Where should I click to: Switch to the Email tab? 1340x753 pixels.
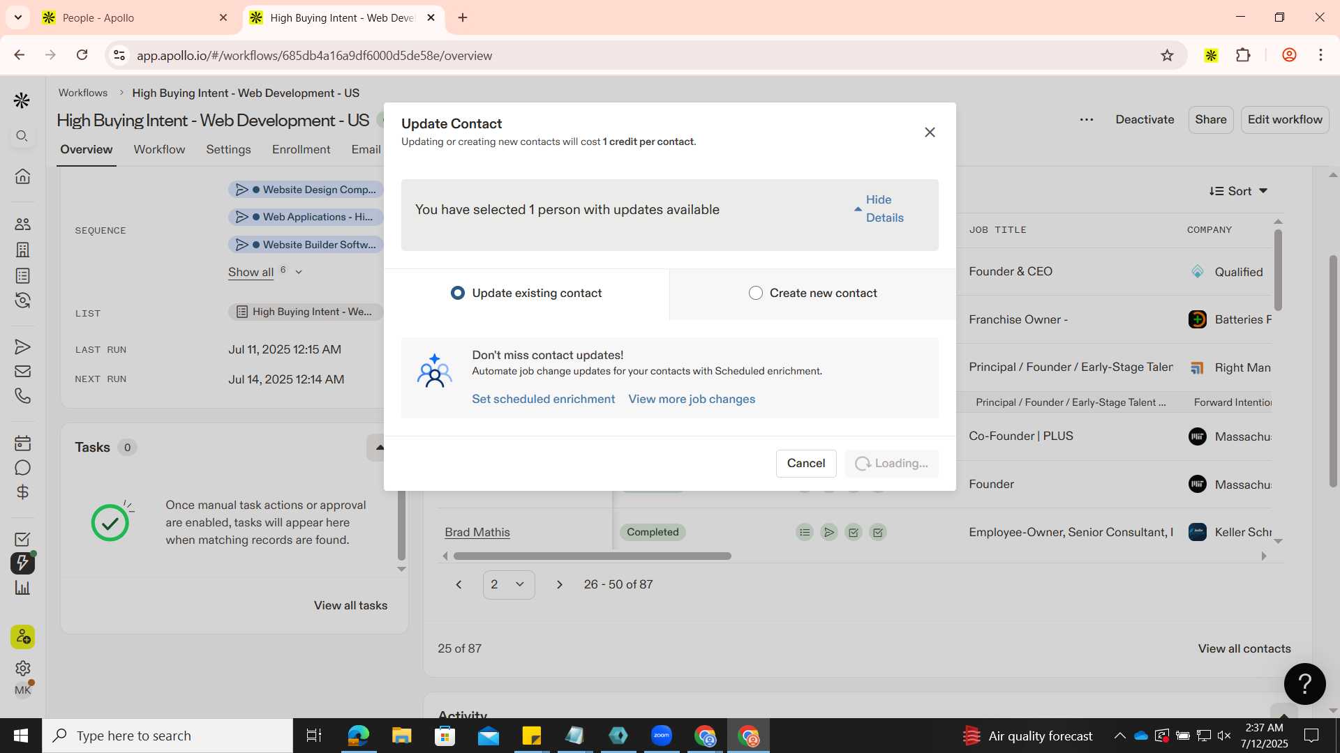click(366, 150)
